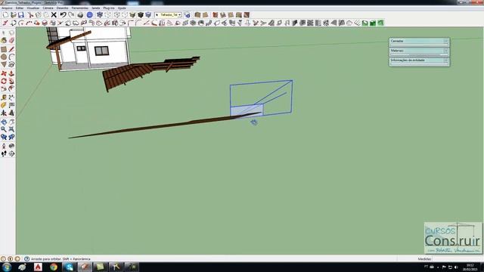Screen dimensions: 484x272
Task: Select the Axes tool
Action: tap(4, 113)
